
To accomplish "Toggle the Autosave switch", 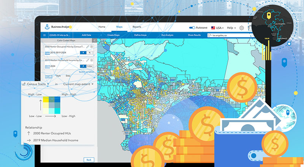I will 192,28.
